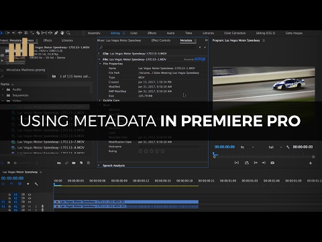Collapse the File Properties group
322x242 pixels.
100,64
